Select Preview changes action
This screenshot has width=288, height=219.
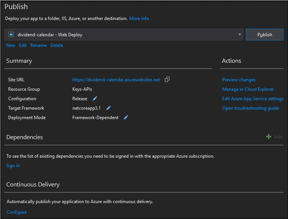coord(239,80)
